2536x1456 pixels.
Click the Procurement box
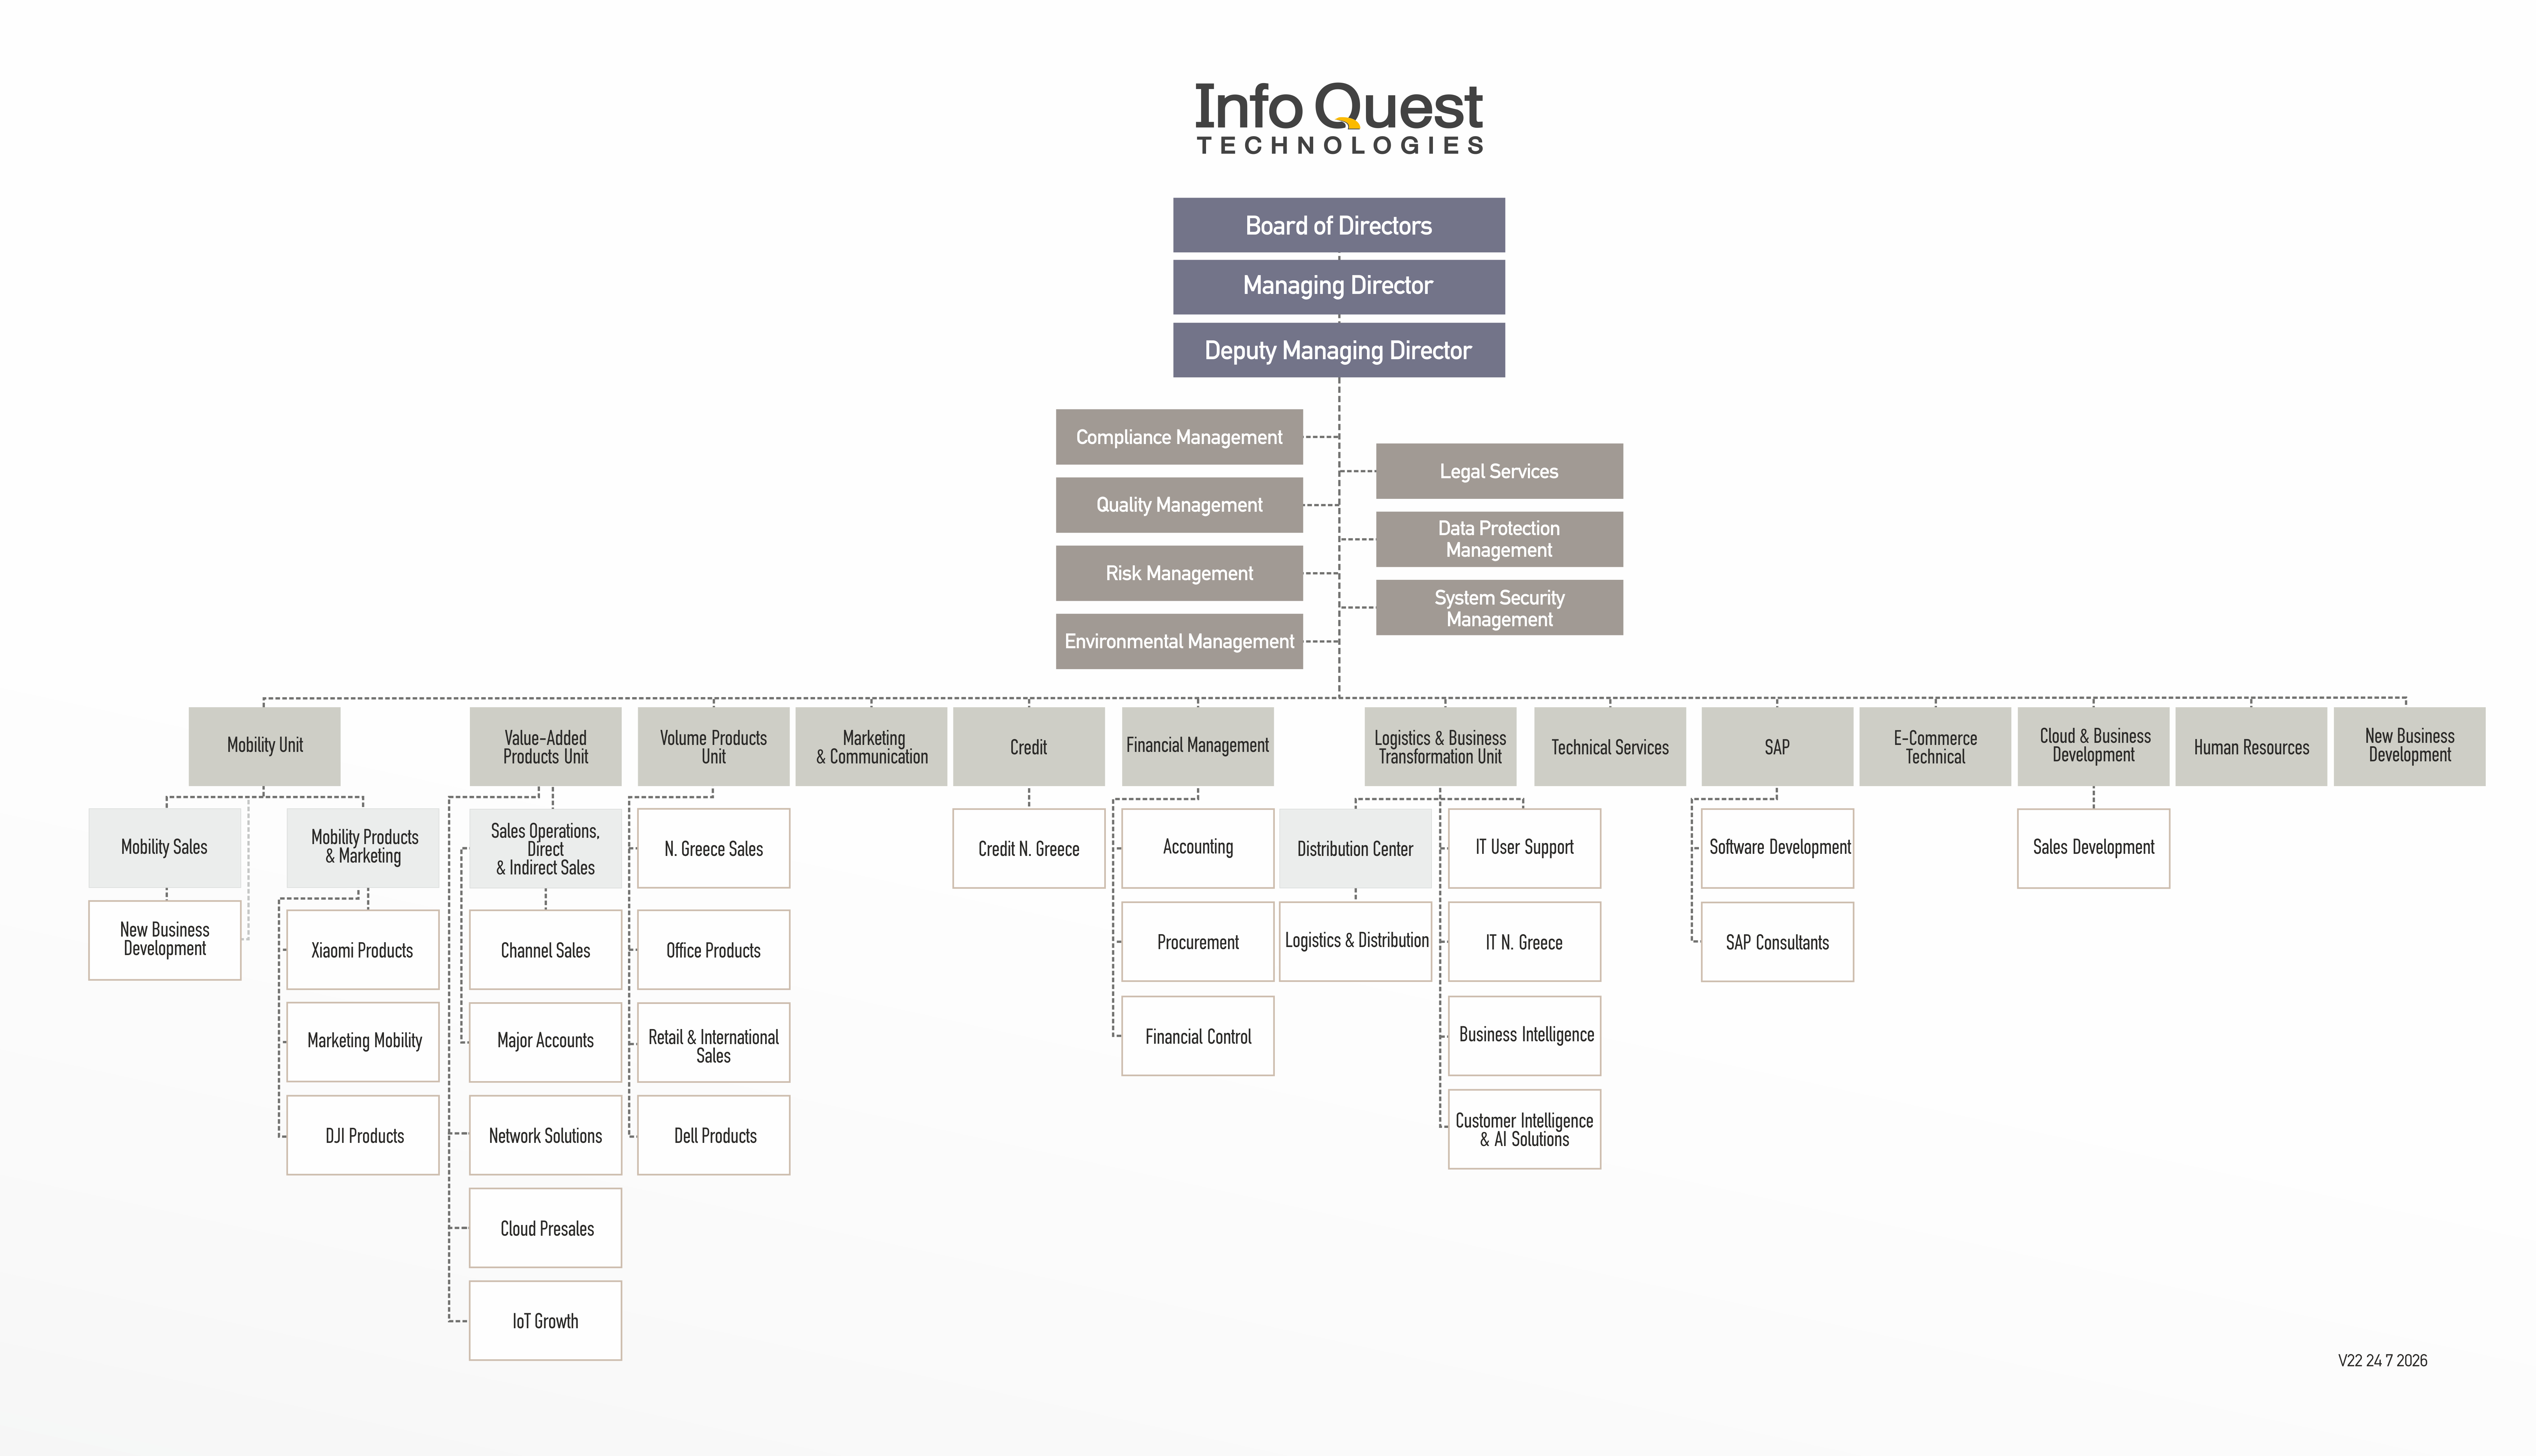click(x=1198, y=942)
